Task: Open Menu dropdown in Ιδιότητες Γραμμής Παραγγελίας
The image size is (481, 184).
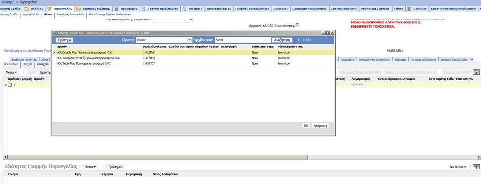Action: (90, 167)
